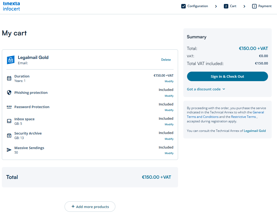Delete Legalmail Gold from the cart

(166, 60)
